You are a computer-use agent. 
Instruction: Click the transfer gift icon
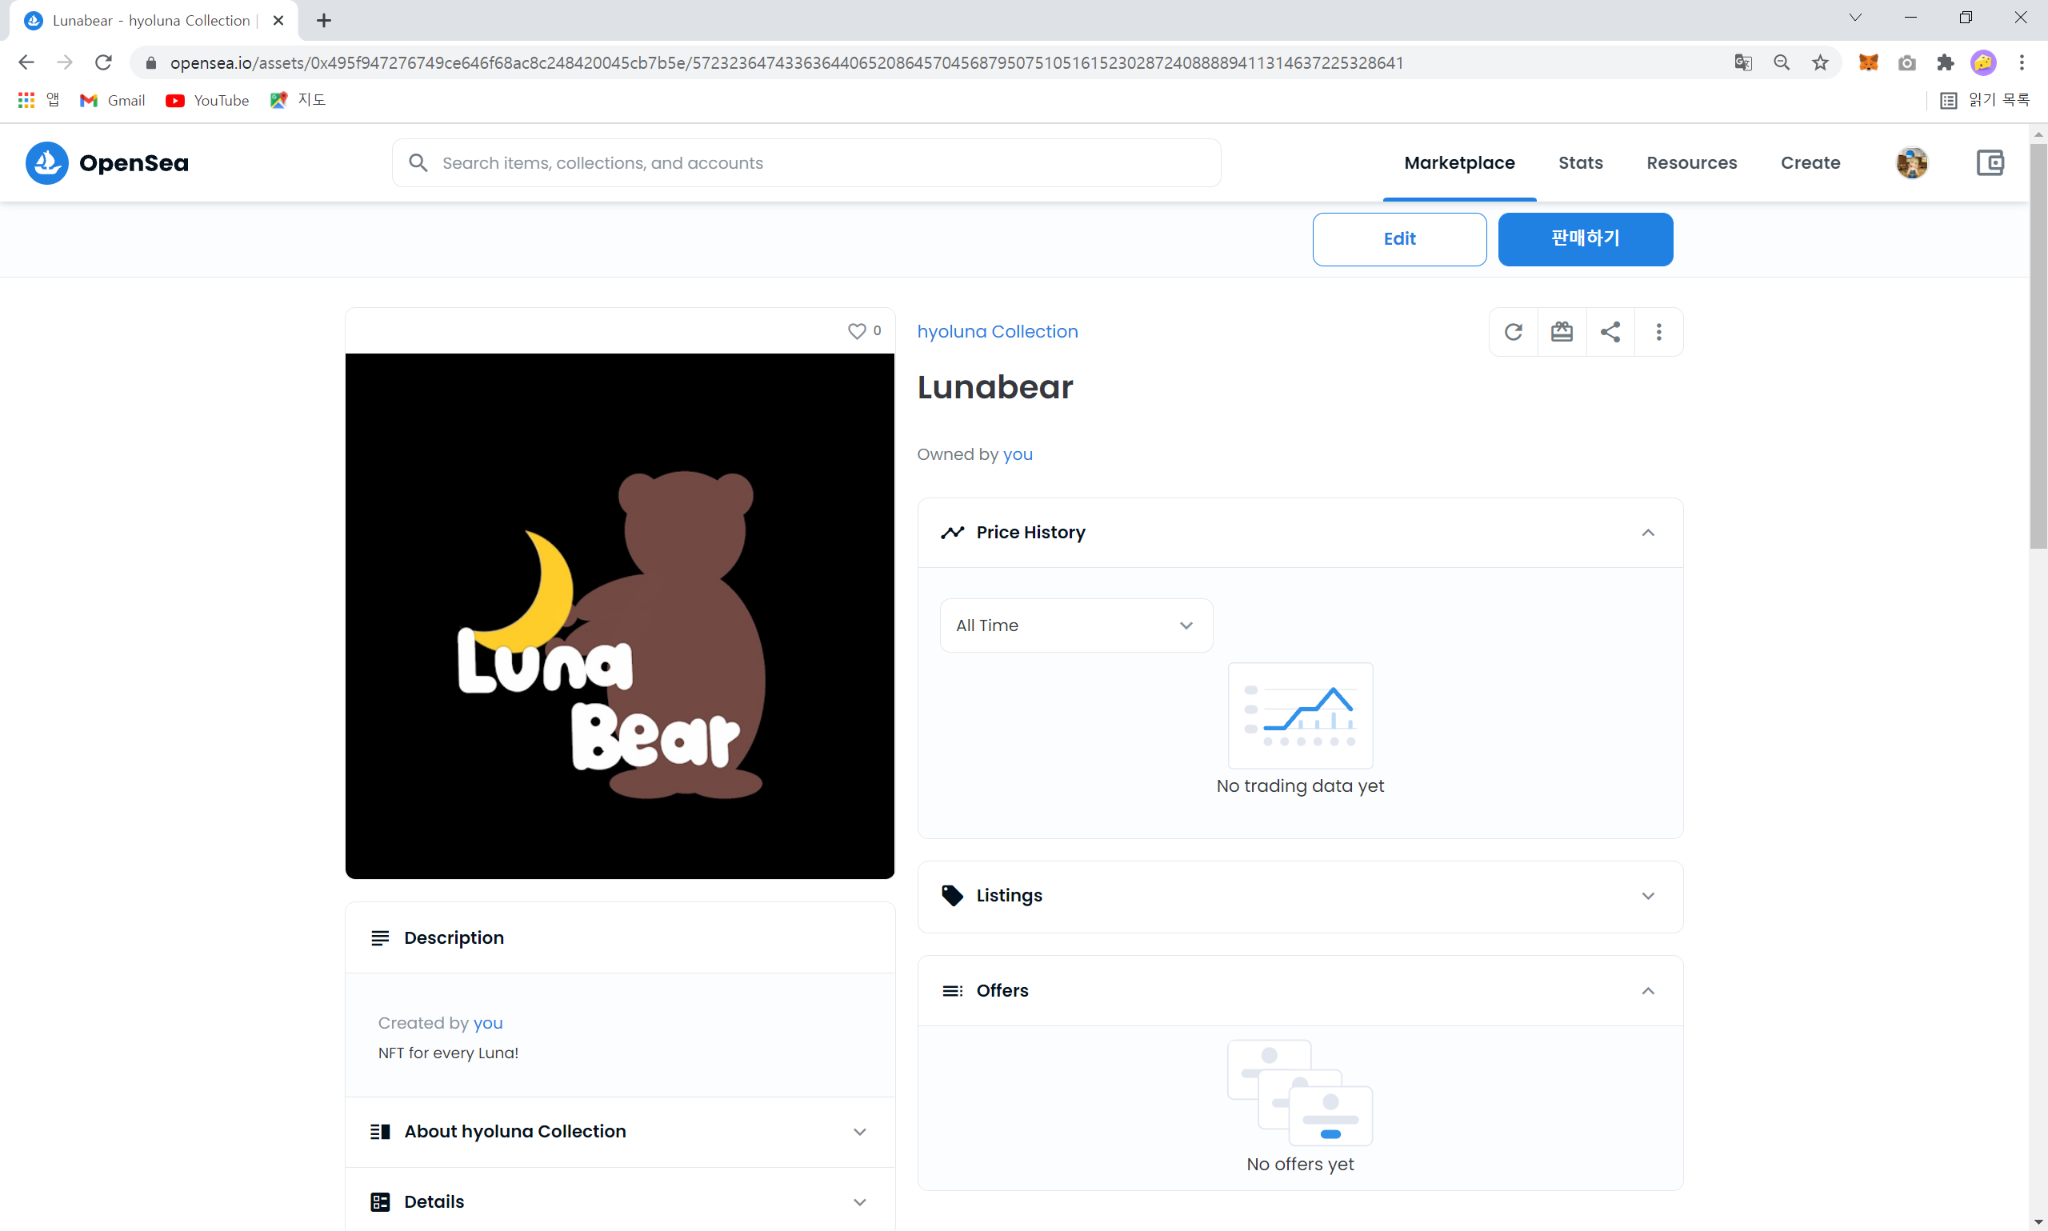(x=1561, y=332)
